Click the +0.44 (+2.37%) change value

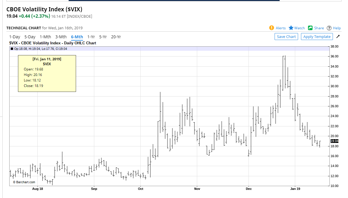tap(34, 16)
